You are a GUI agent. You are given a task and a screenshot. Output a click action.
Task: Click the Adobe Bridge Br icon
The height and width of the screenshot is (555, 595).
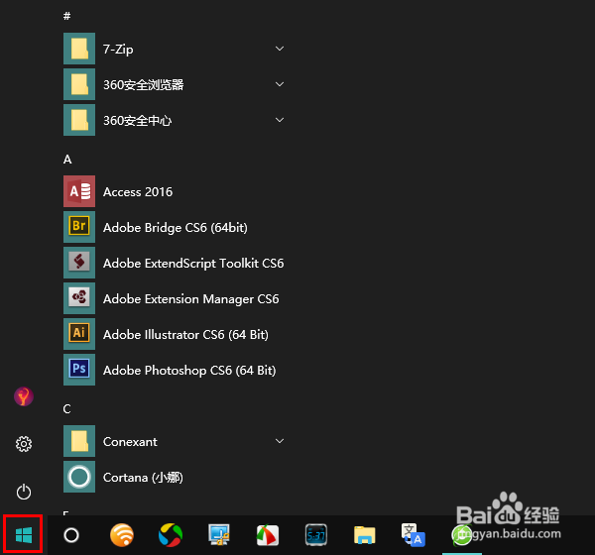pos(79,227)
